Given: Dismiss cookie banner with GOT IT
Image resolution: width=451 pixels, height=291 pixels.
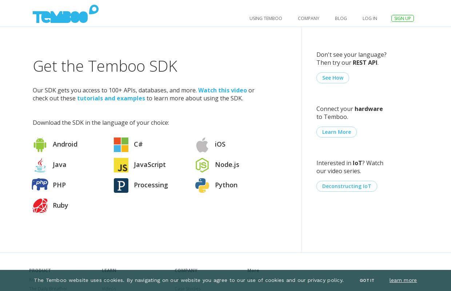Looking at the screenshot, I should (x=367, y=280).
